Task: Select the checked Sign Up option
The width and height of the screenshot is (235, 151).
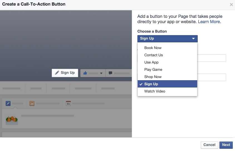Action: 151,84
